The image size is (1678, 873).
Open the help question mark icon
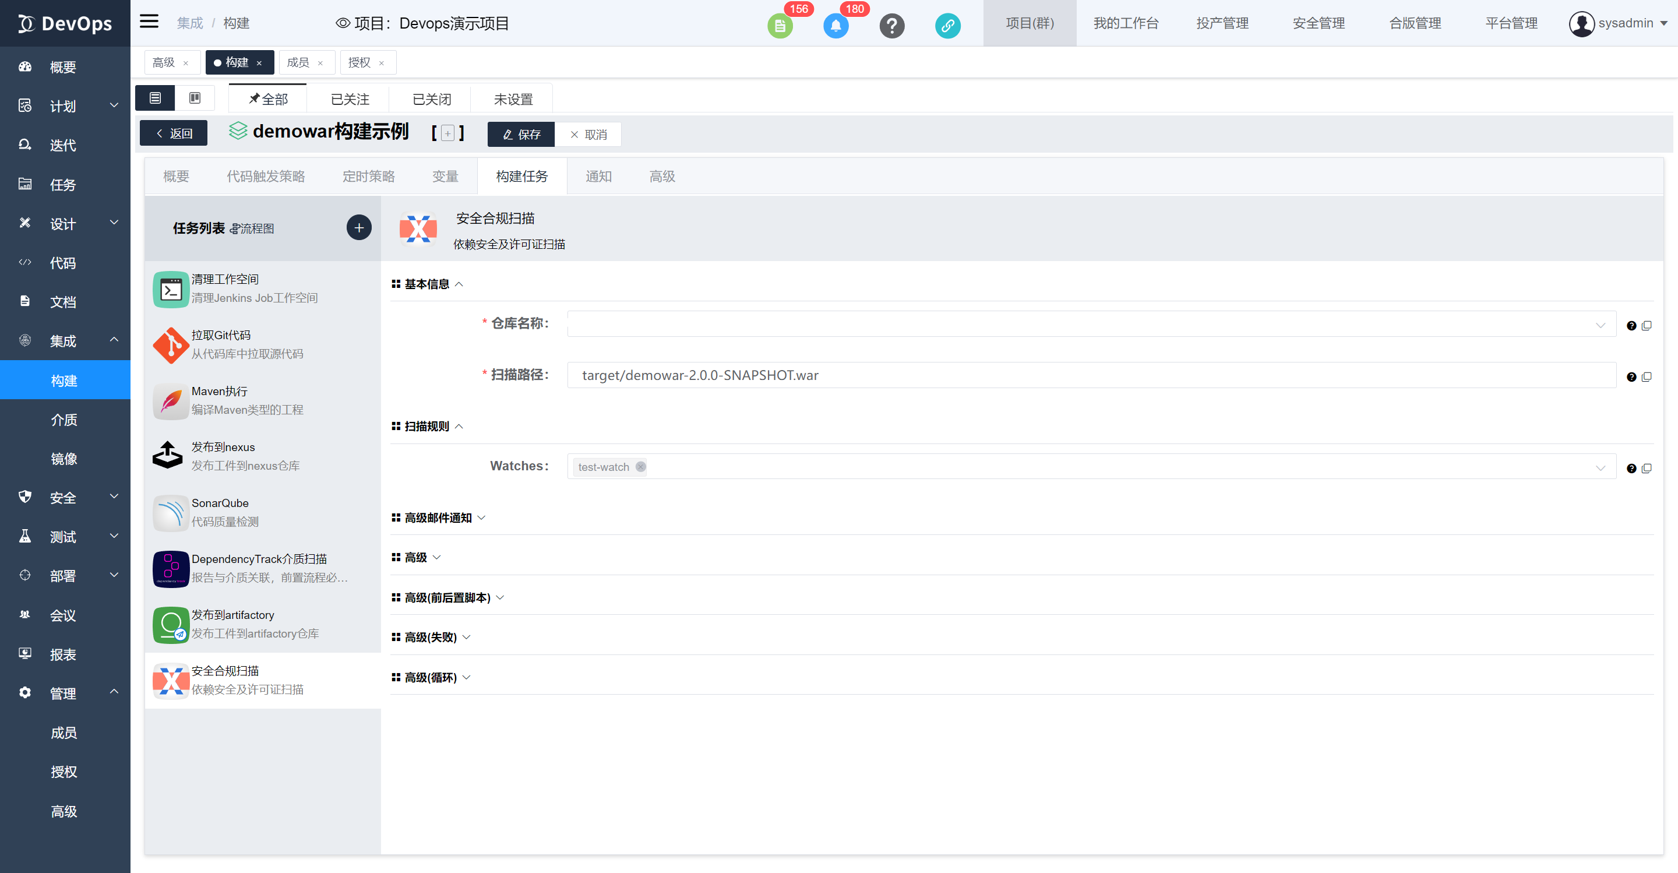(892, 26)
